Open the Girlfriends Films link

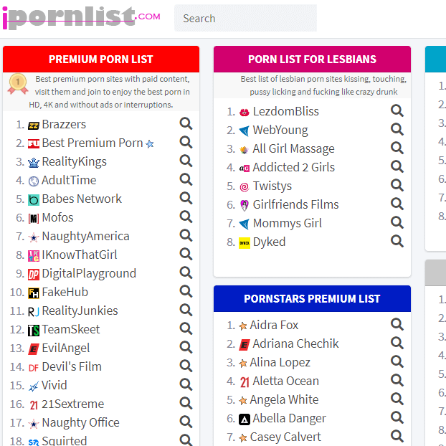295,204
